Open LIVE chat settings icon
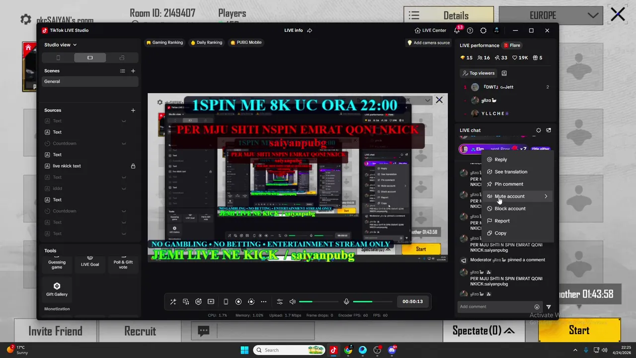 tap(539, 130)
